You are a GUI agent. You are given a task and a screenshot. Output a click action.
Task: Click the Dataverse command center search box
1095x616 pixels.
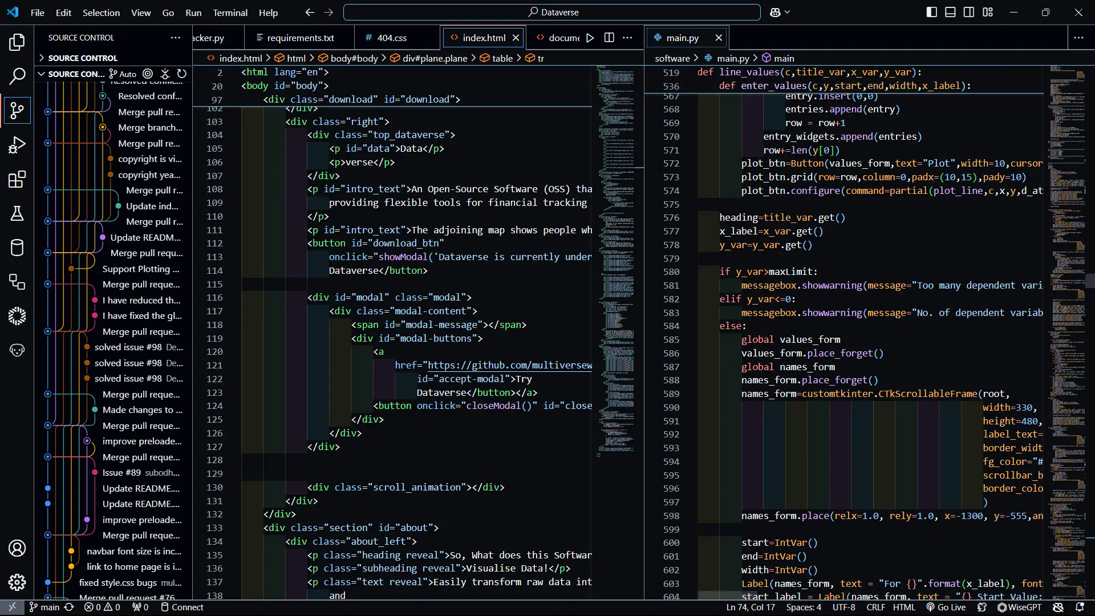[x=551, y=12]
